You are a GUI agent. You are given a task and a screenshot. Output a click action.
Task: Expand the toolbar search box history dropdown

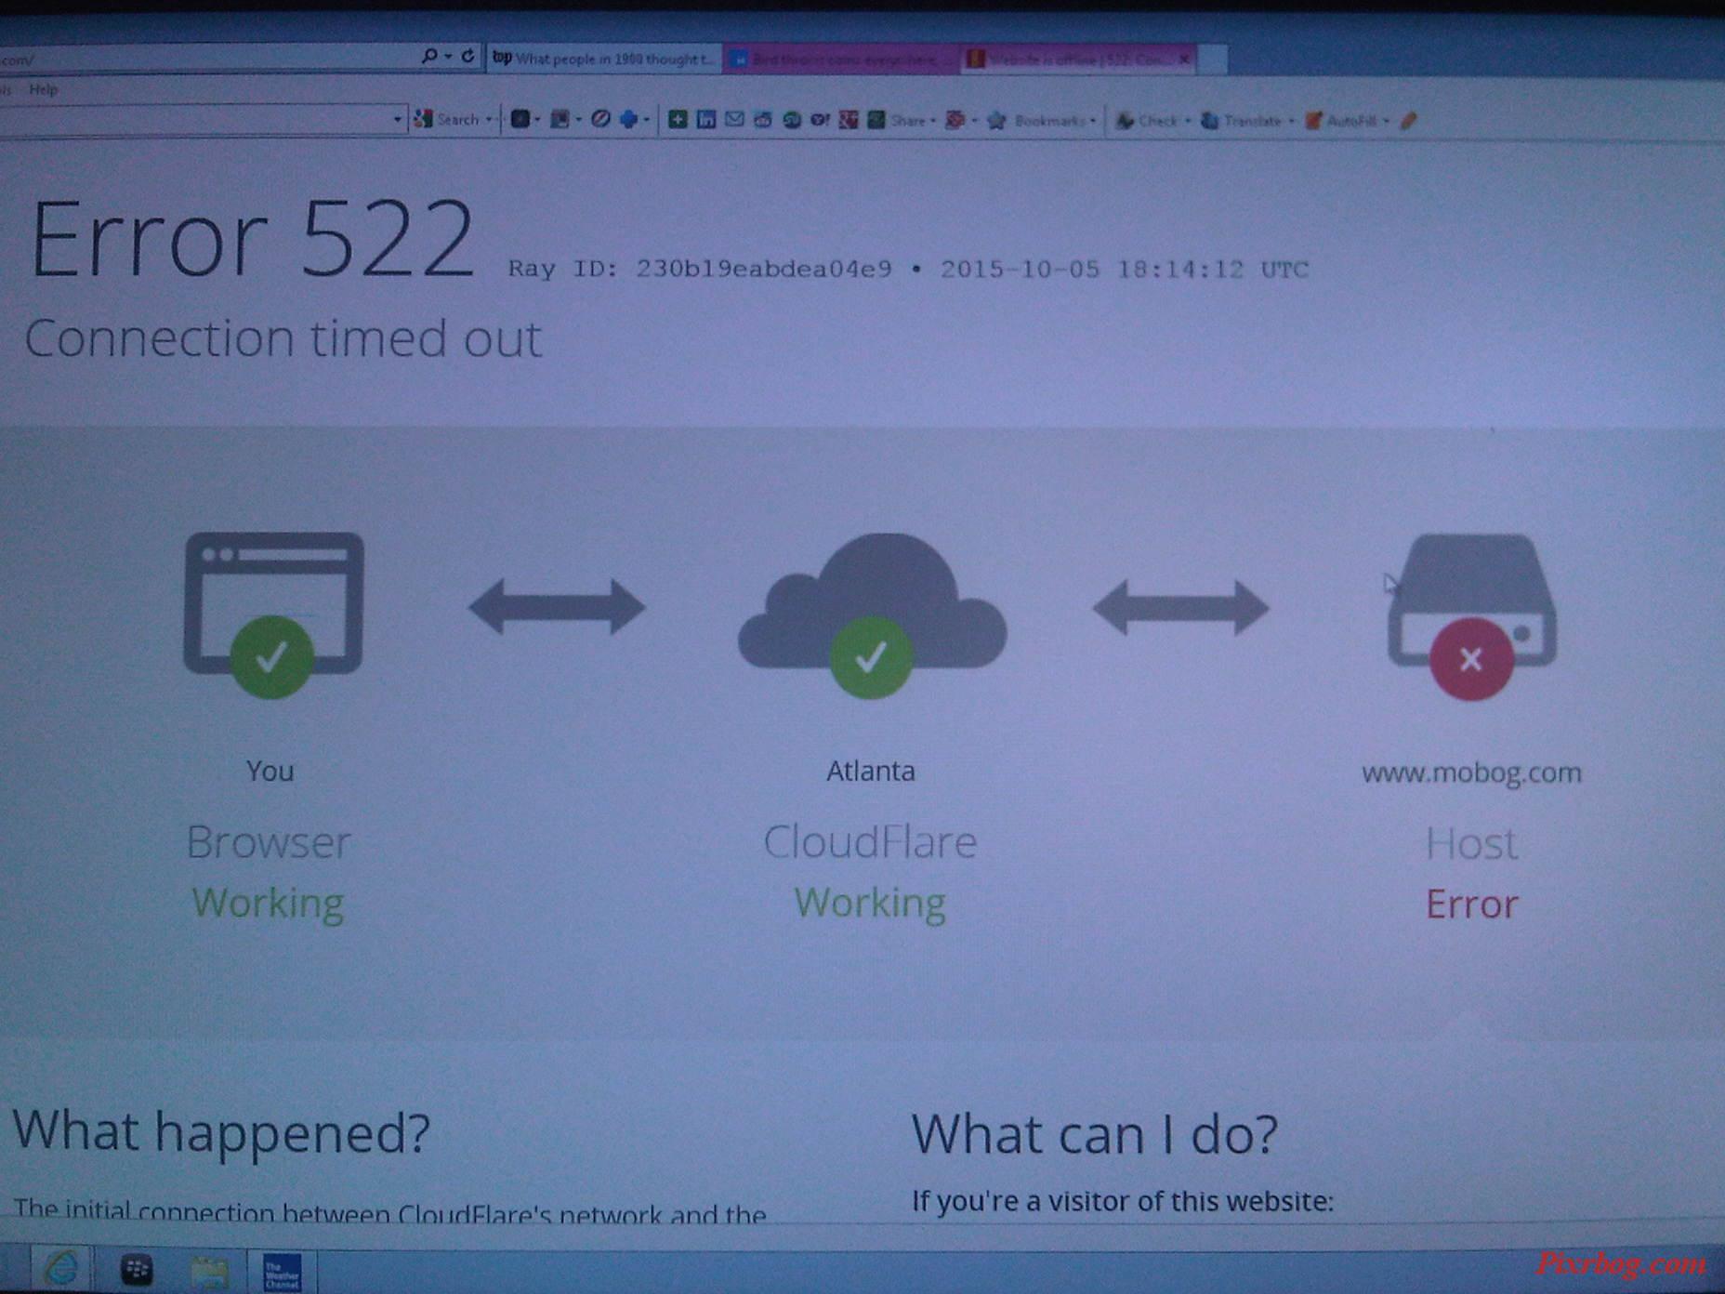pos(397,119)
